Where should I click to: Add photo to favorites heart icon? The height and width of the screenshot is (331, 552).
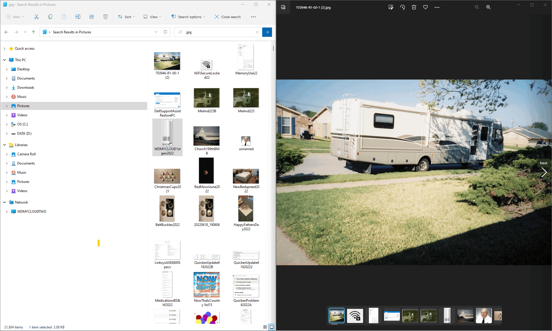(425, 7)
